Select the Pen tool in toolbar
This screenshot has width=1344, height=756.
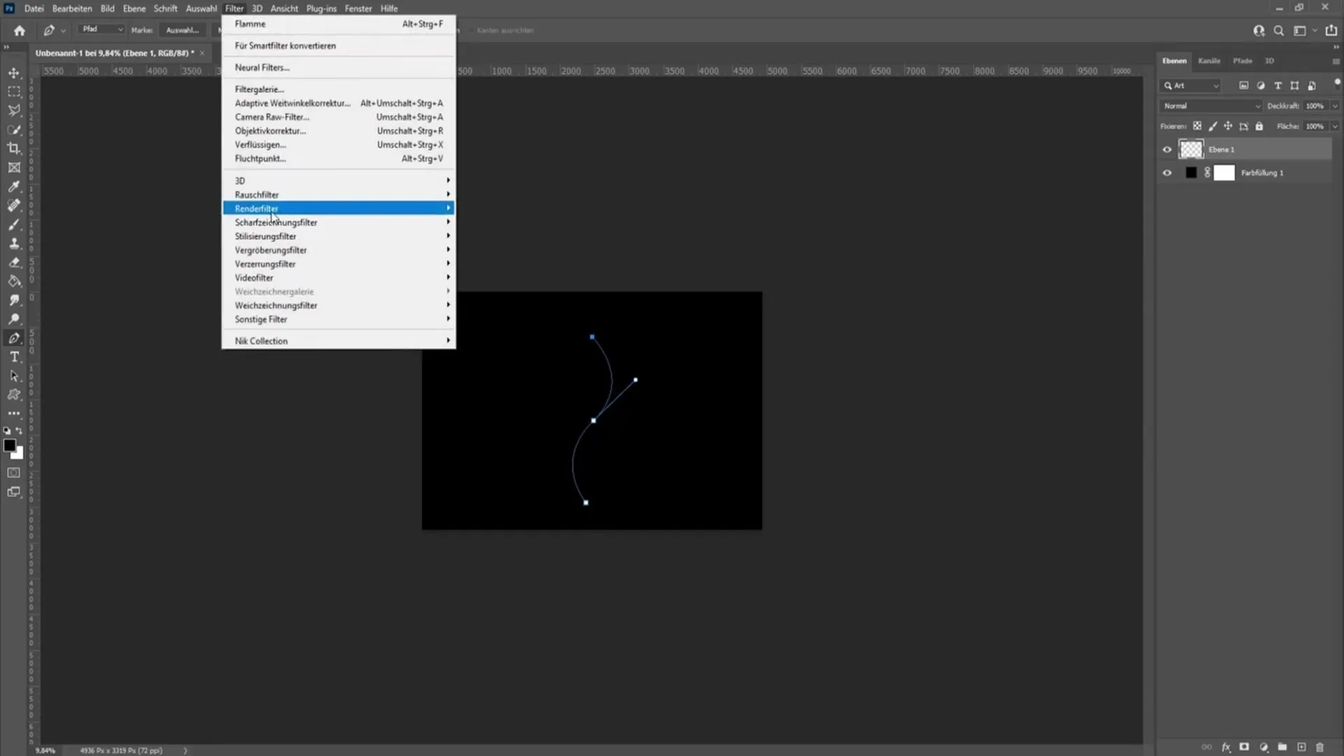[x=14, y=338]
